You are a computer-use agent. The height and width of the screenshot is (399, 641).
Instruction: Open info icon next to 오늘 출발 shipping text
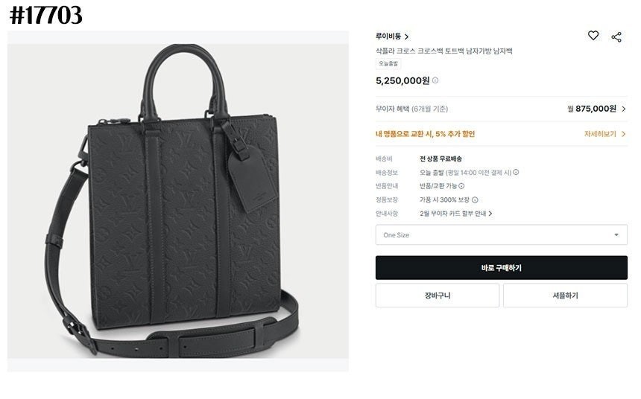coord(516,173)
